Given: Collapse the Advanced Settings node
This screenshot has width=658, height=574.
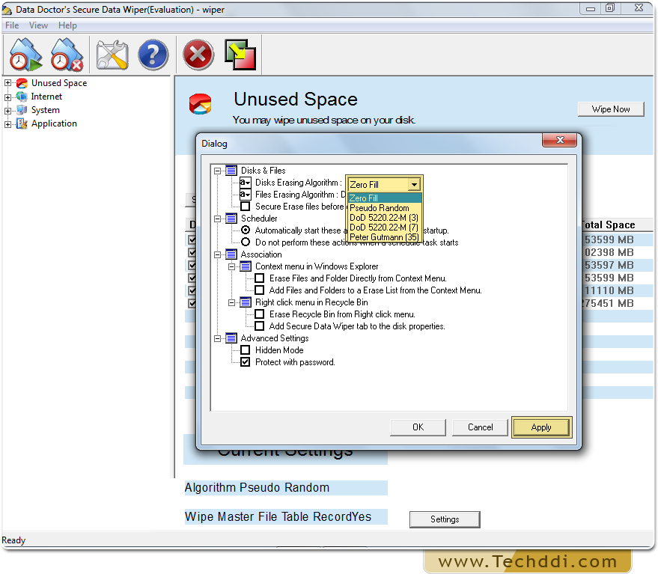Looking at the screenshot, I should click(x=217, y=338).
